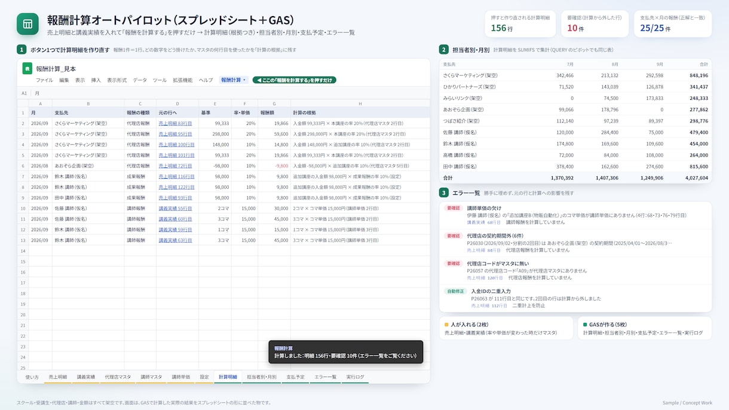Open link 売上明細 95行目
729x410 pixels.
pos(176,133)
